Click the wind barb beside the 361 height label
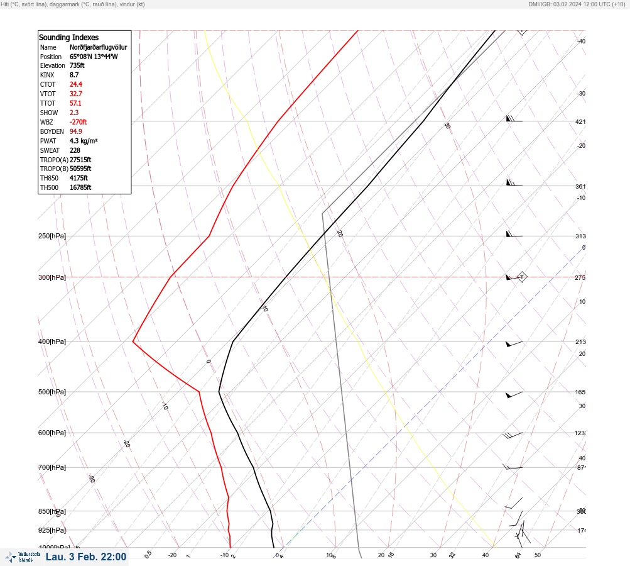Image resolution: width=630 pixels, height=566 pixels. coord(514,183)
